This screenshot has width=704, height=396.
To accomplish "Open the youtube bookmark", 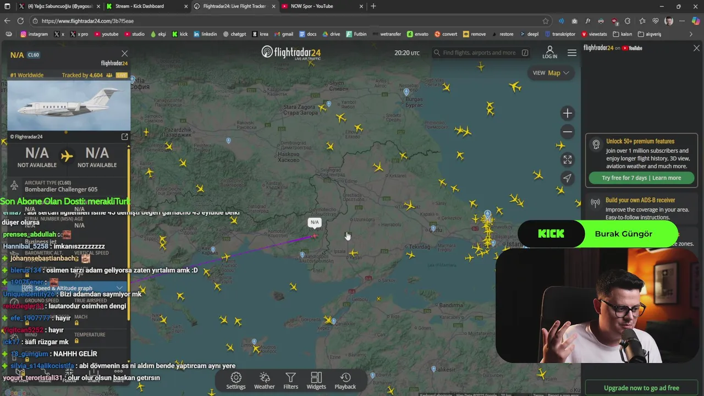I will coord(106,34).
